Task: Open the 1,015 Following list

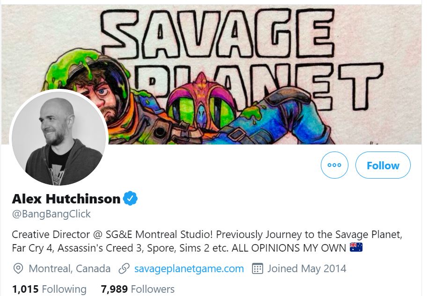Action: pos(49,289)
